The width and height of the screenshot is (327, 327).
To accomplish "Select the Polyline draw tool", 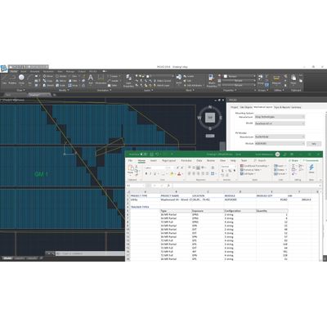I will pos(12,79).
